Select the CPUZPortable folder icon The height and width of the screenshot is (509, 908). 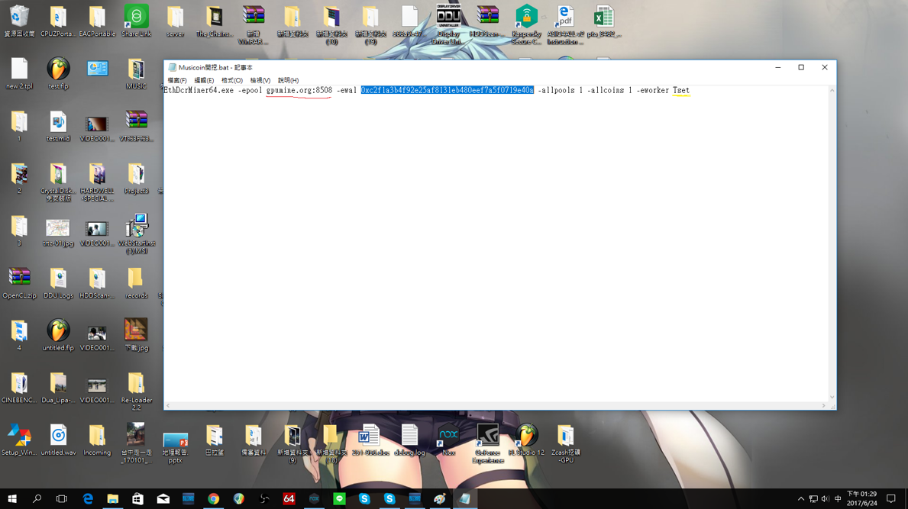(x=58, y=21)
